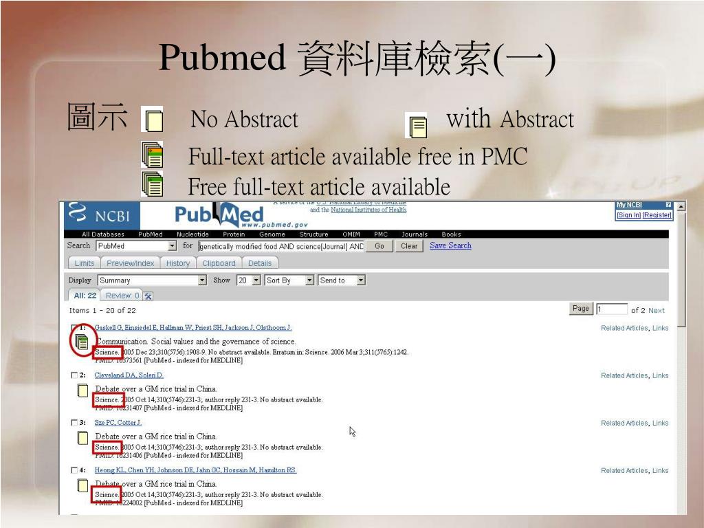Switch to the Clipboard tab
The image size is (704, 528).
coord(219,263)
